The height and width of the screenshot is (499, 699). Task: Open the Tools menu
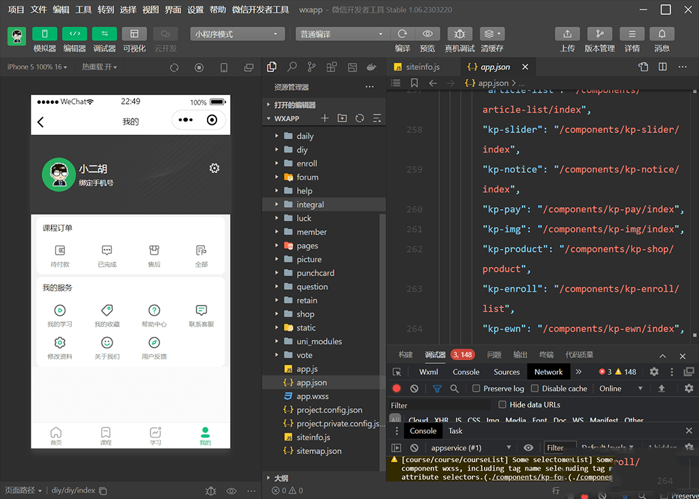tap(83, 10)
